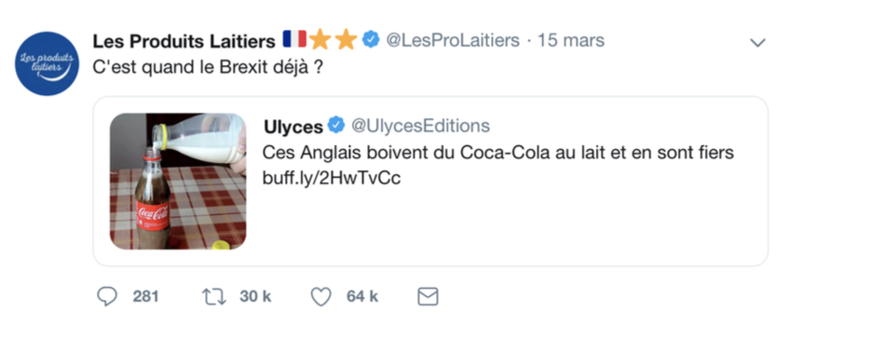Click verified badge next to Les Produits Laitiers
This screenshot has height=339, width=872.
click(x=371, y=40)
